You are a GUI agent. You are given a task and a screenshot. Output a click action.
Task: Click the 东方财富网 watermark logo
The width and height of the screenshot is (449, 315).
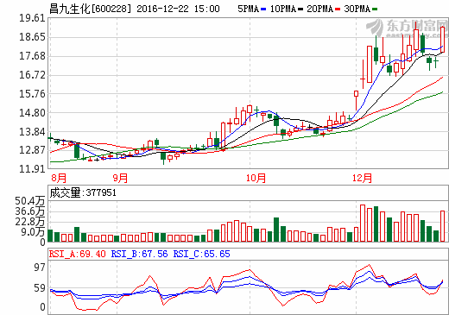(407, 28)
